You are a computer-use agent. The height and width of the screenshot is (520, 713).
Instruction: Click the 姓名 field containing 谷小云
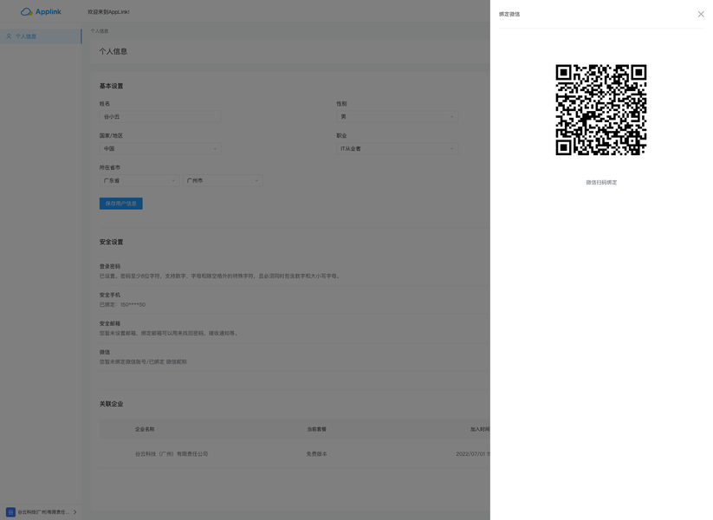(160, 117)
